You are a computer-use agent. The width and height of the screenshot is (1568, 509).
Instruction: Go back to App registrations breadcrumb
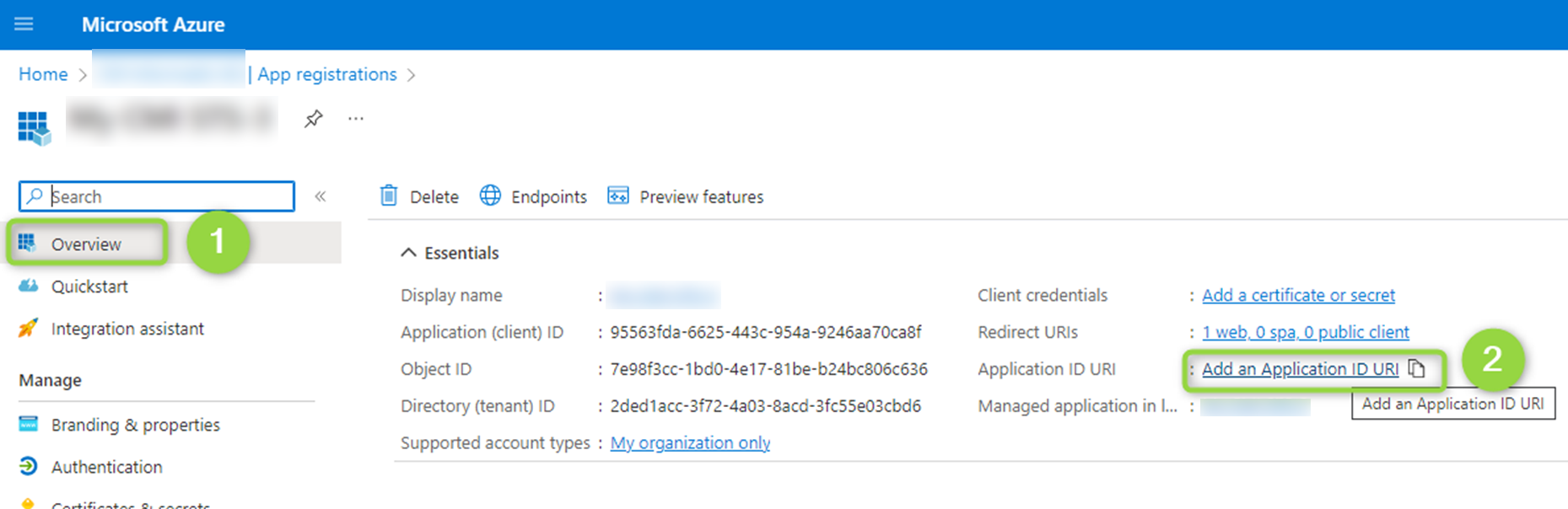click(326, 74)
